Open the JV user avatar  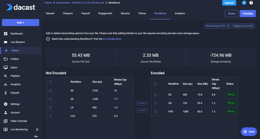tap(244, 3)
